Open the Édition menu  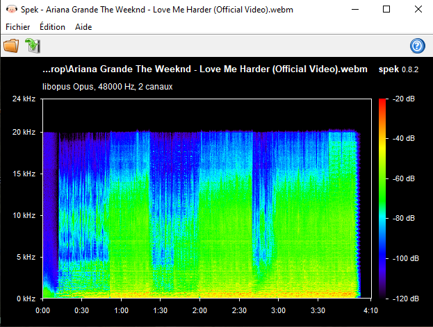click(x=52, y=27)
